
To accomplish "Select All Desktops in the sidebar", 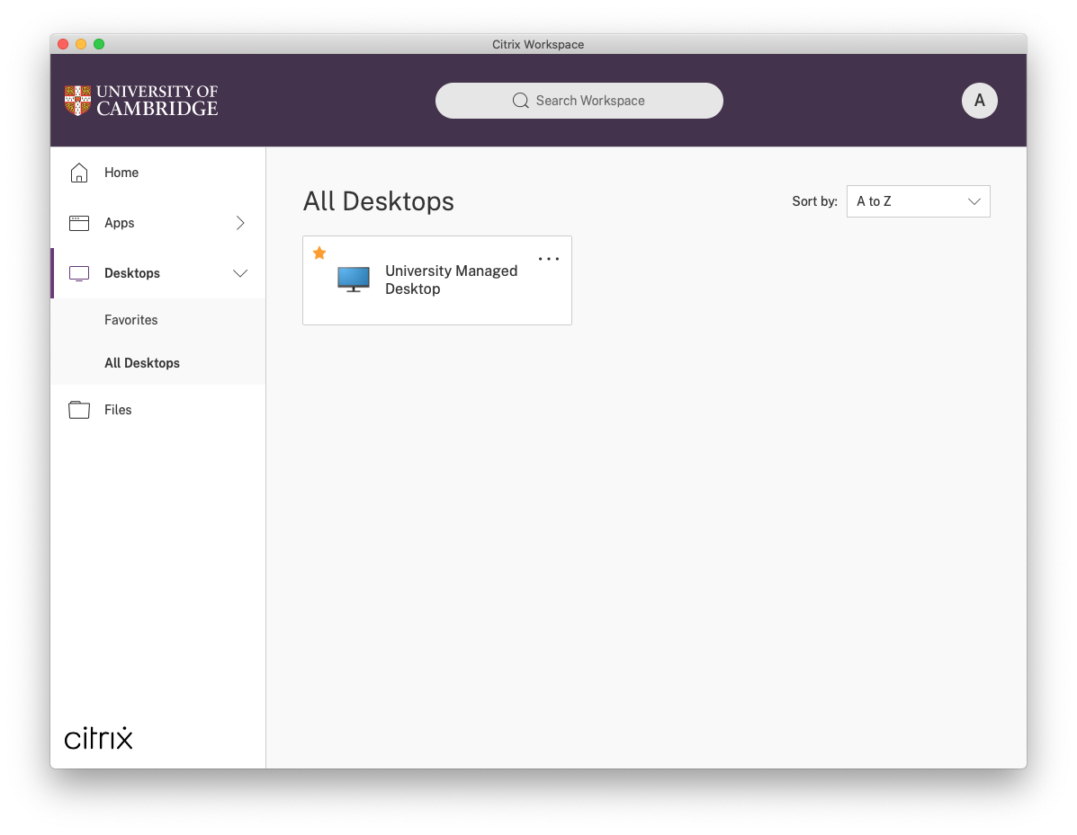I will coord(141,362).
